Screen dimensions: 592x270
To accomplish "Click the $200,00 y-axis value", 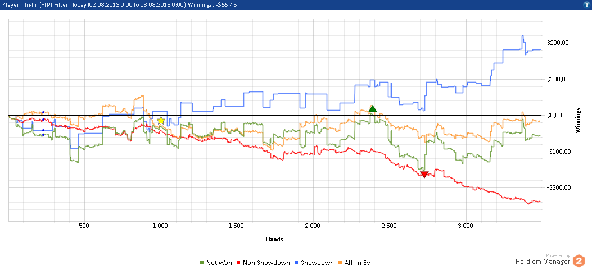I will click(x=558, y=43).
